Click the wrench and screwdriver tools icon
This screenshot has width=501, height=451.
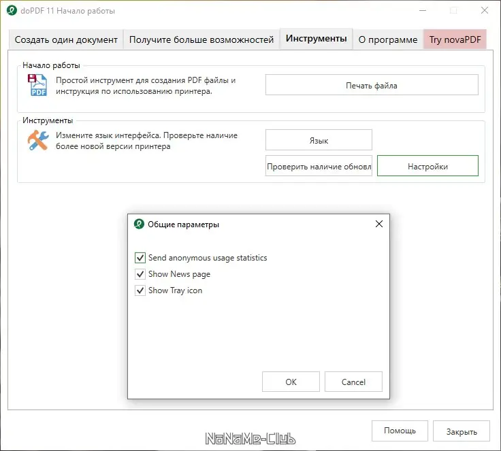pos(37,141)
